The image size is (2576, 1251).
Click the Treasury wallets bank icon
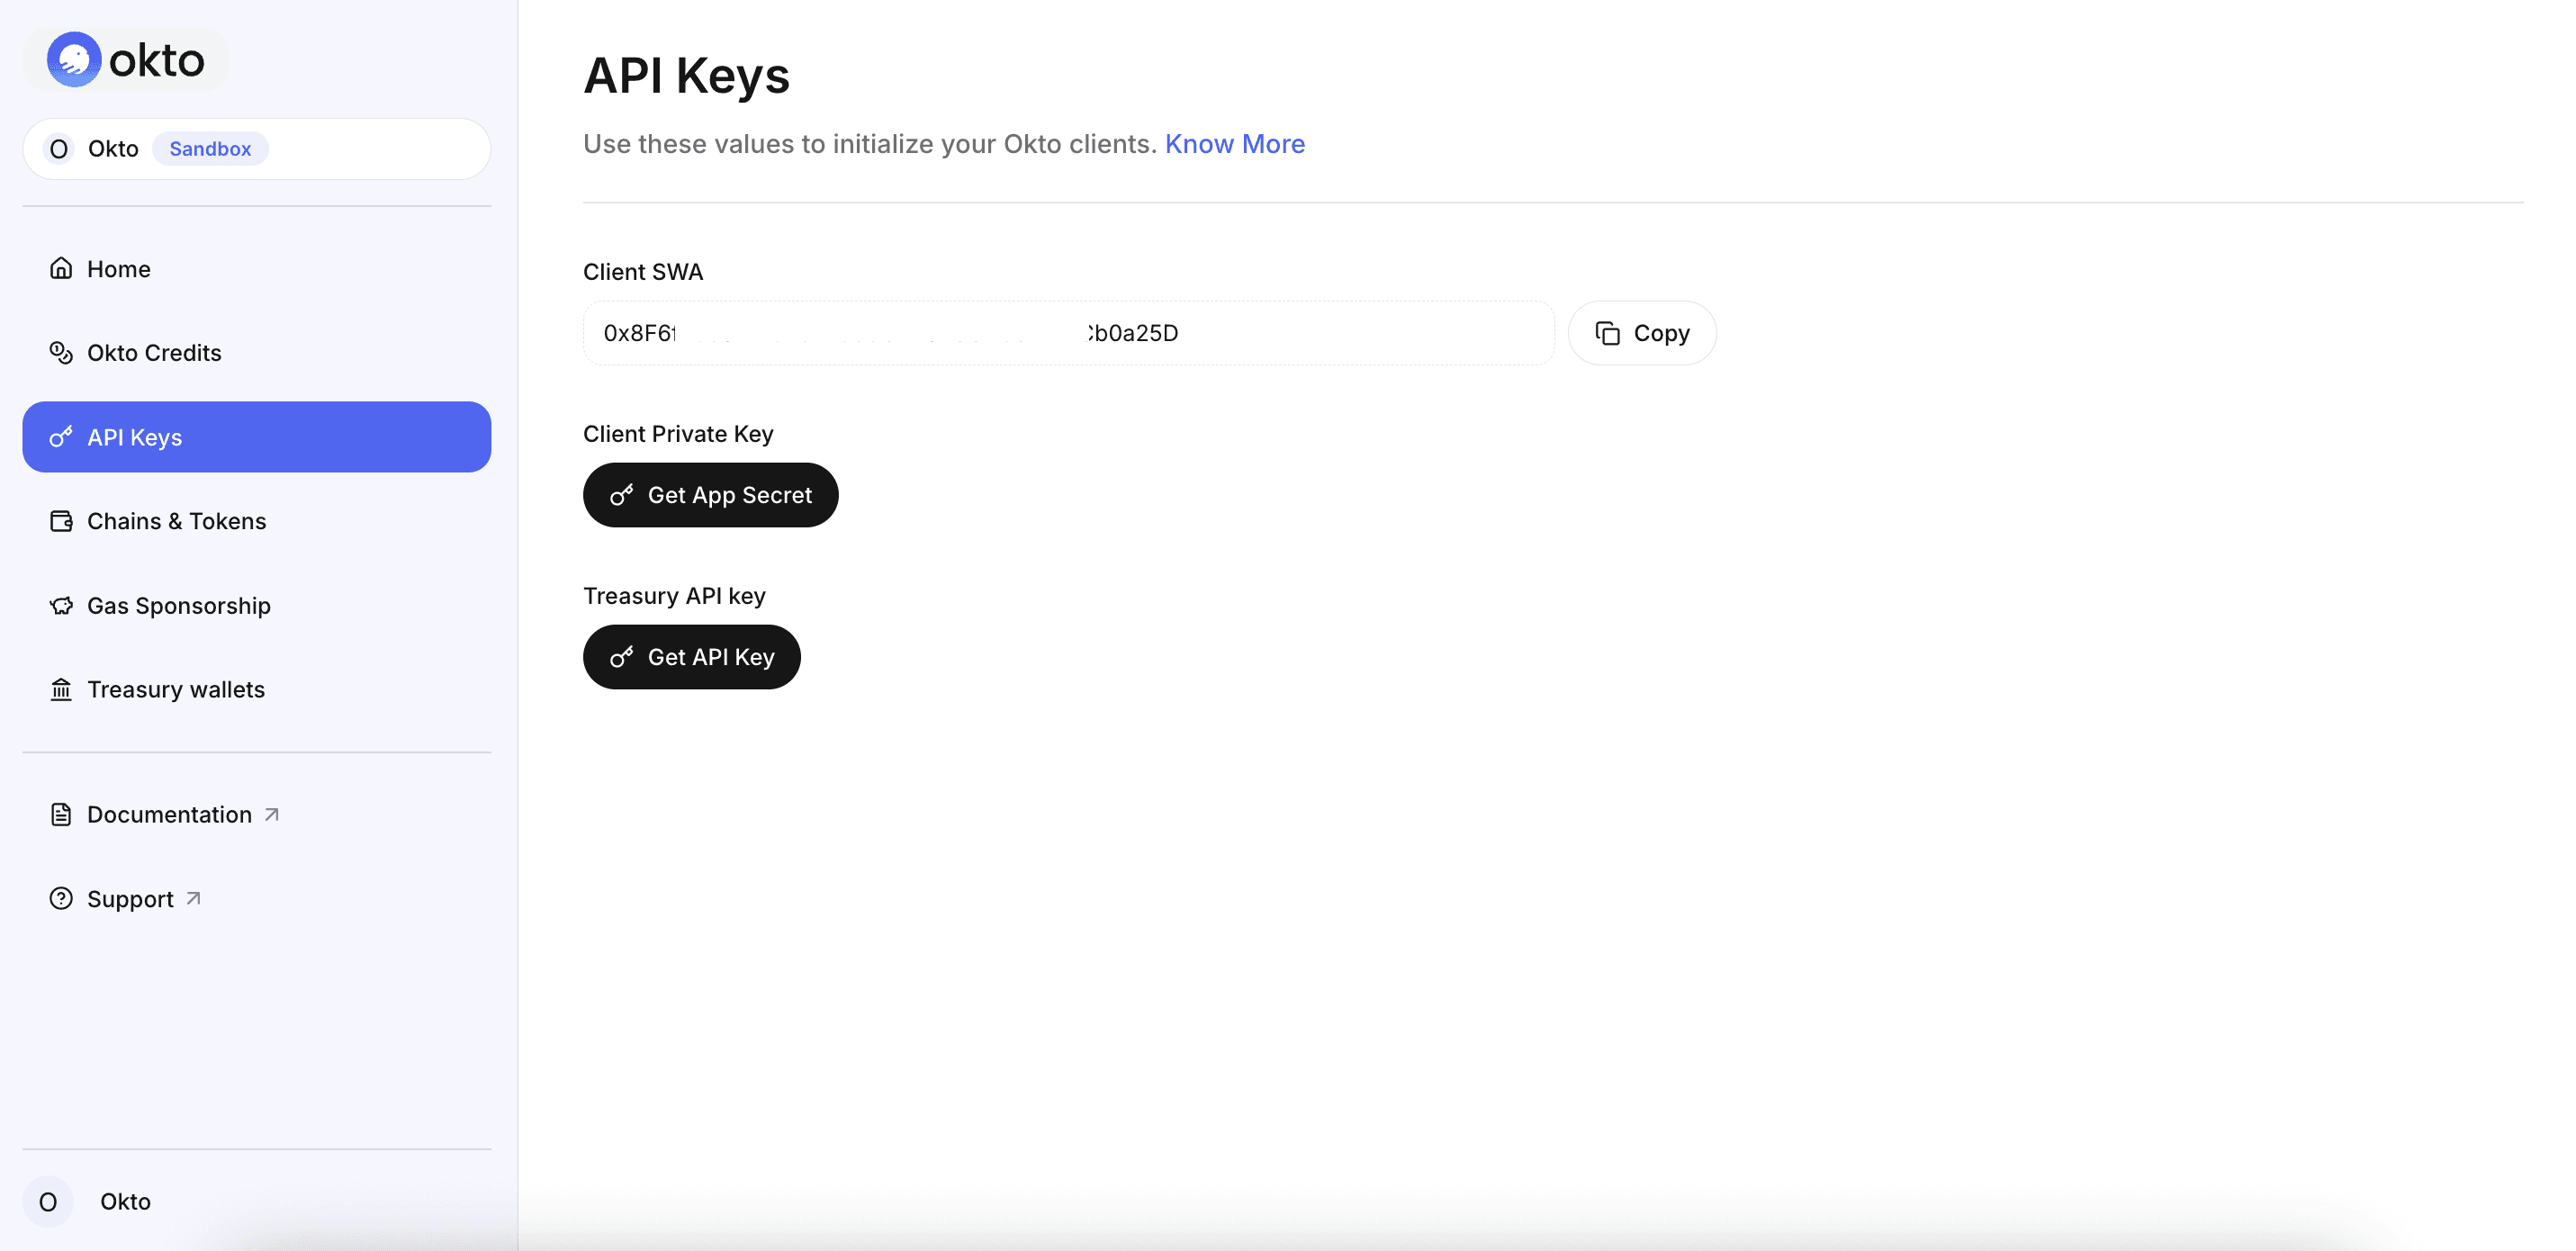61,689
